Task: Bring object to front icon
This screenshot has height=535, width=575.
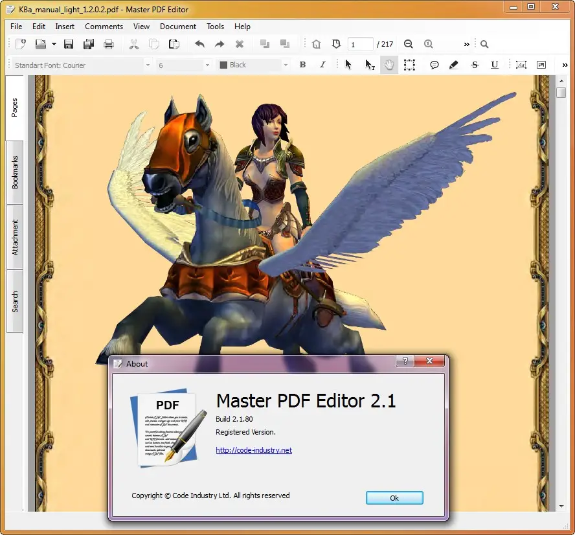Action: tap(265, 44)
